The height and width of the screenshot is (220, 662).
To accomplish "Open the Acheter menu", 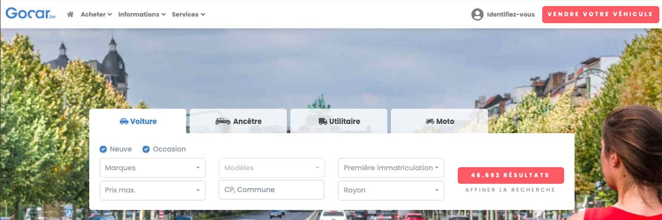I will pos(96,14).
